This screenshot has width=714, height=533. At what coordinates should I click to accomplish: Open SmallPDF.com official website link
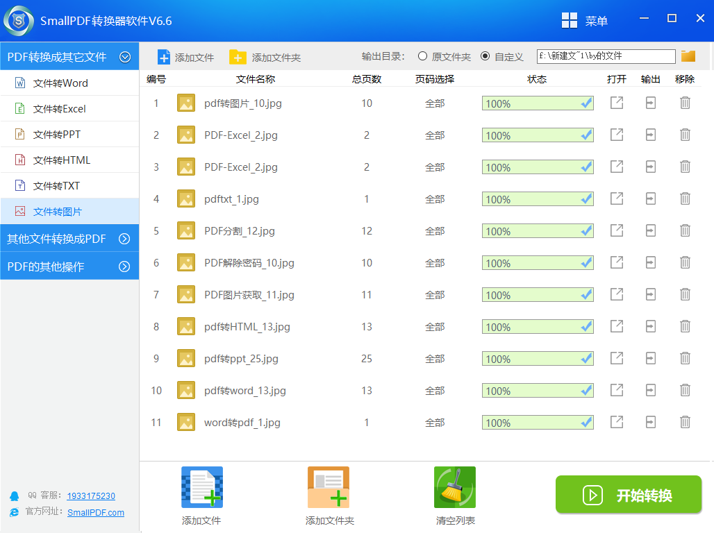pyautogui.click(x=96, y=512)
